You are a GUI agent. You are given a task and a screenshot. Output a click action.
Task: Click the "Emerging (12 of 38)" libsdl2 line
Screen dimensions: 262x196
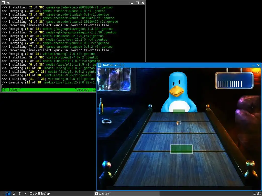point(49,82)
